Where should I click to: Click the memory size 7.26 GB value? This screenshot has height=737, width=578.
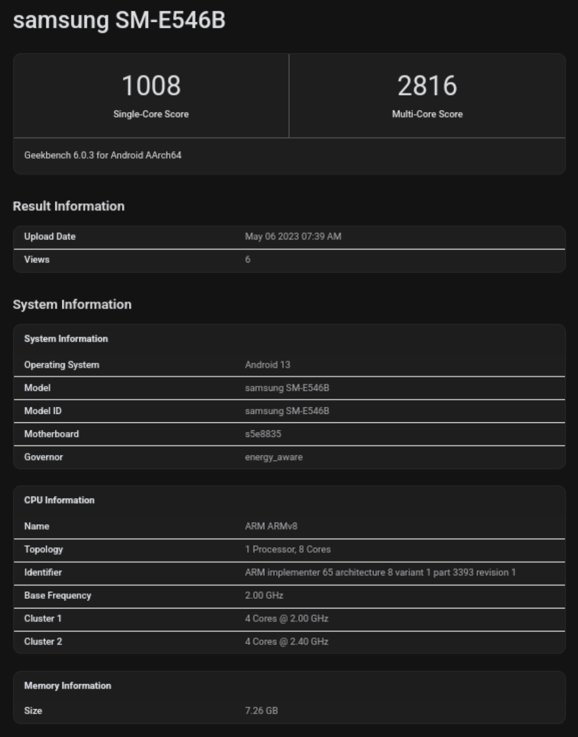click(x=261, y=711)
